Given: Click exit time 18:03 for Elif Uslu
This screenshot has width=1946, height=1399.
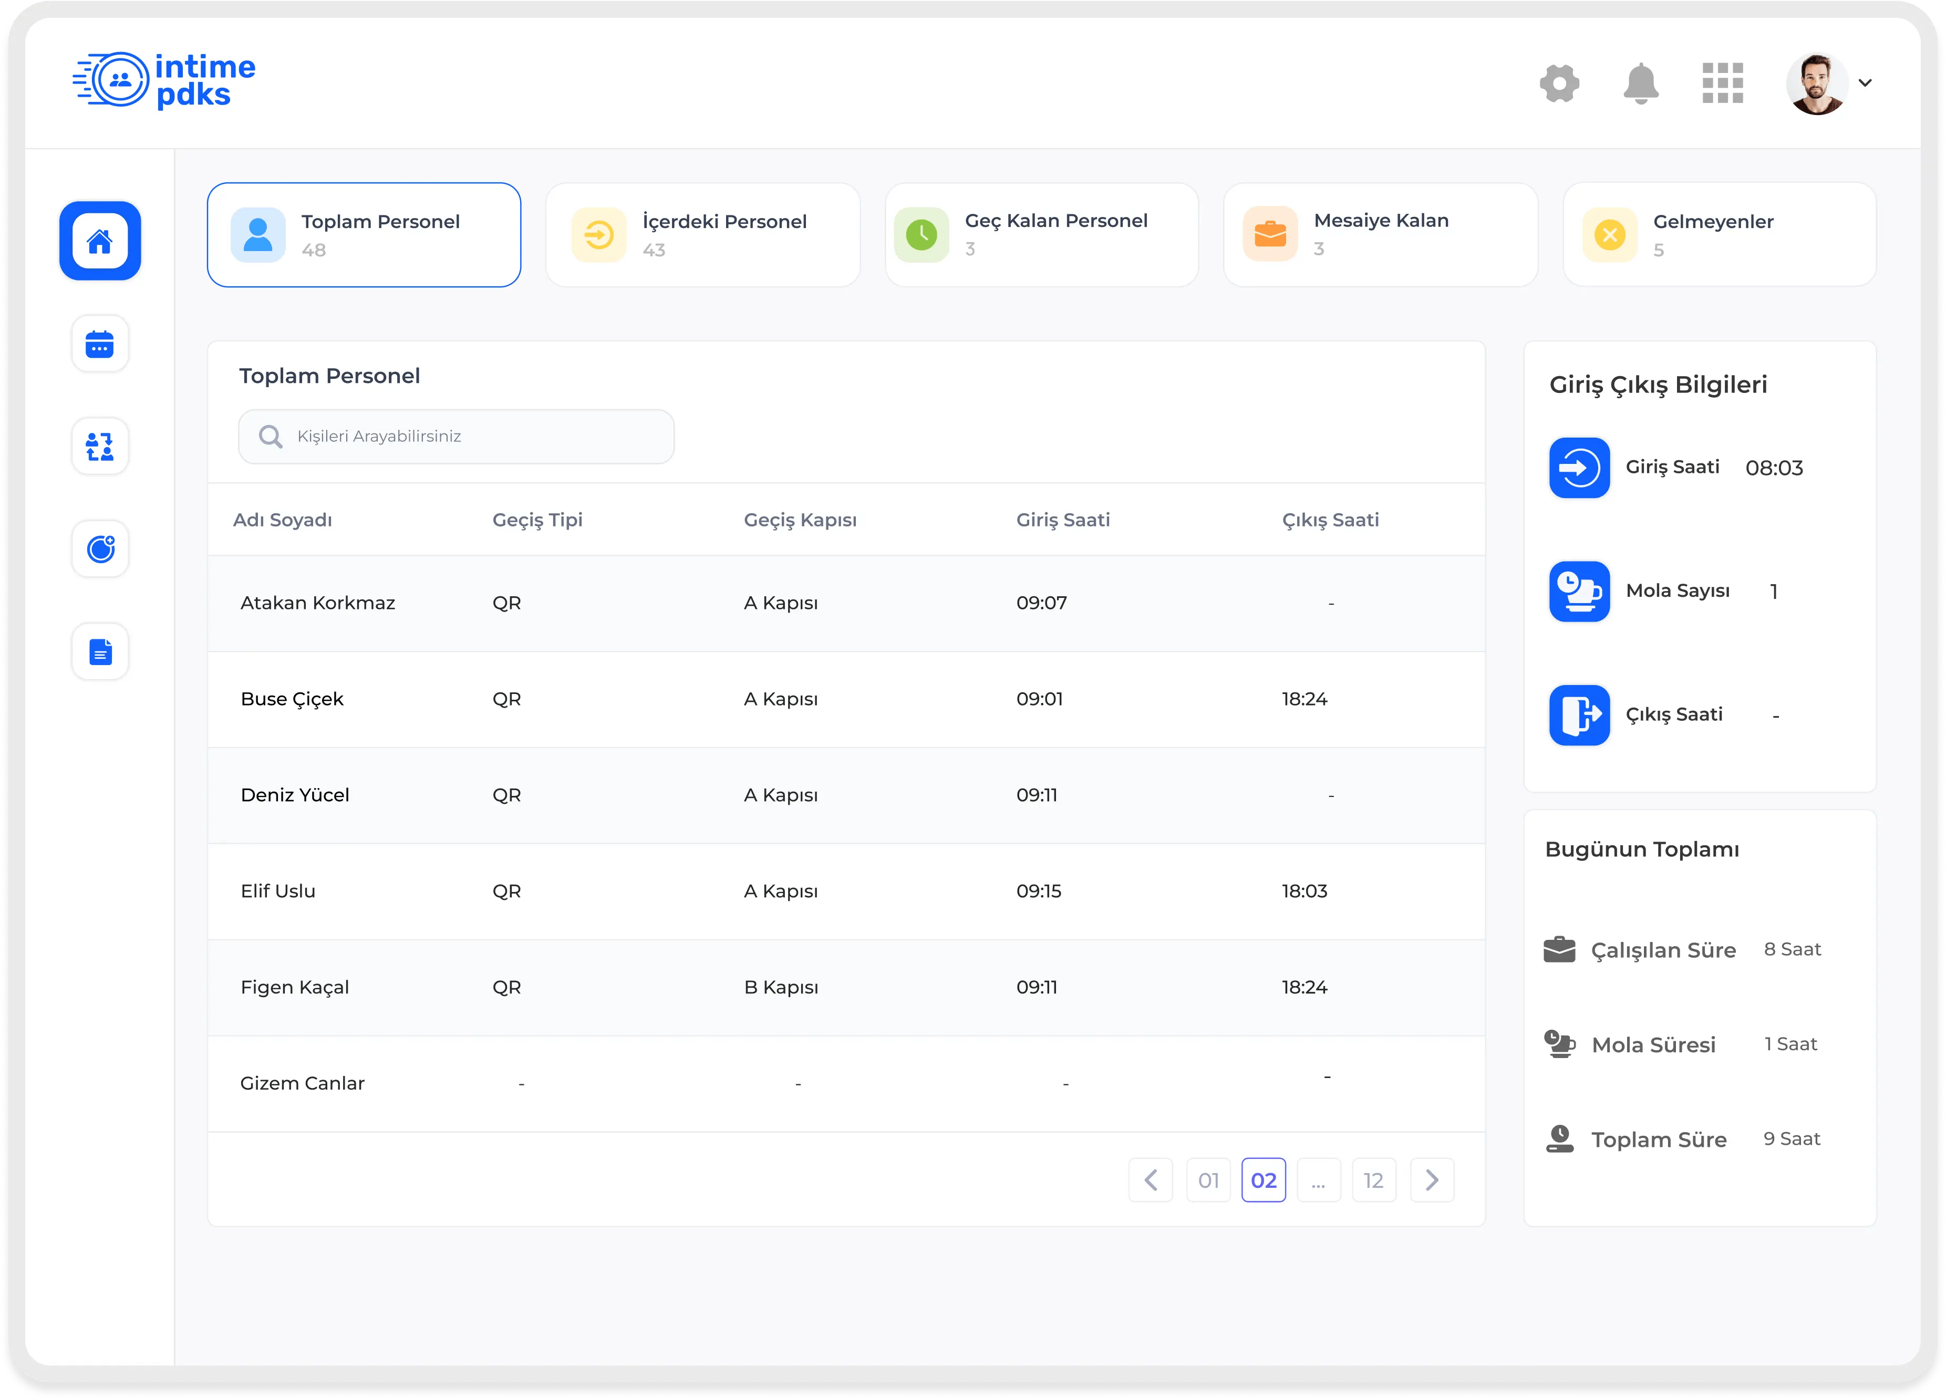Looking at the screenshot, I should coord(1304,891).
